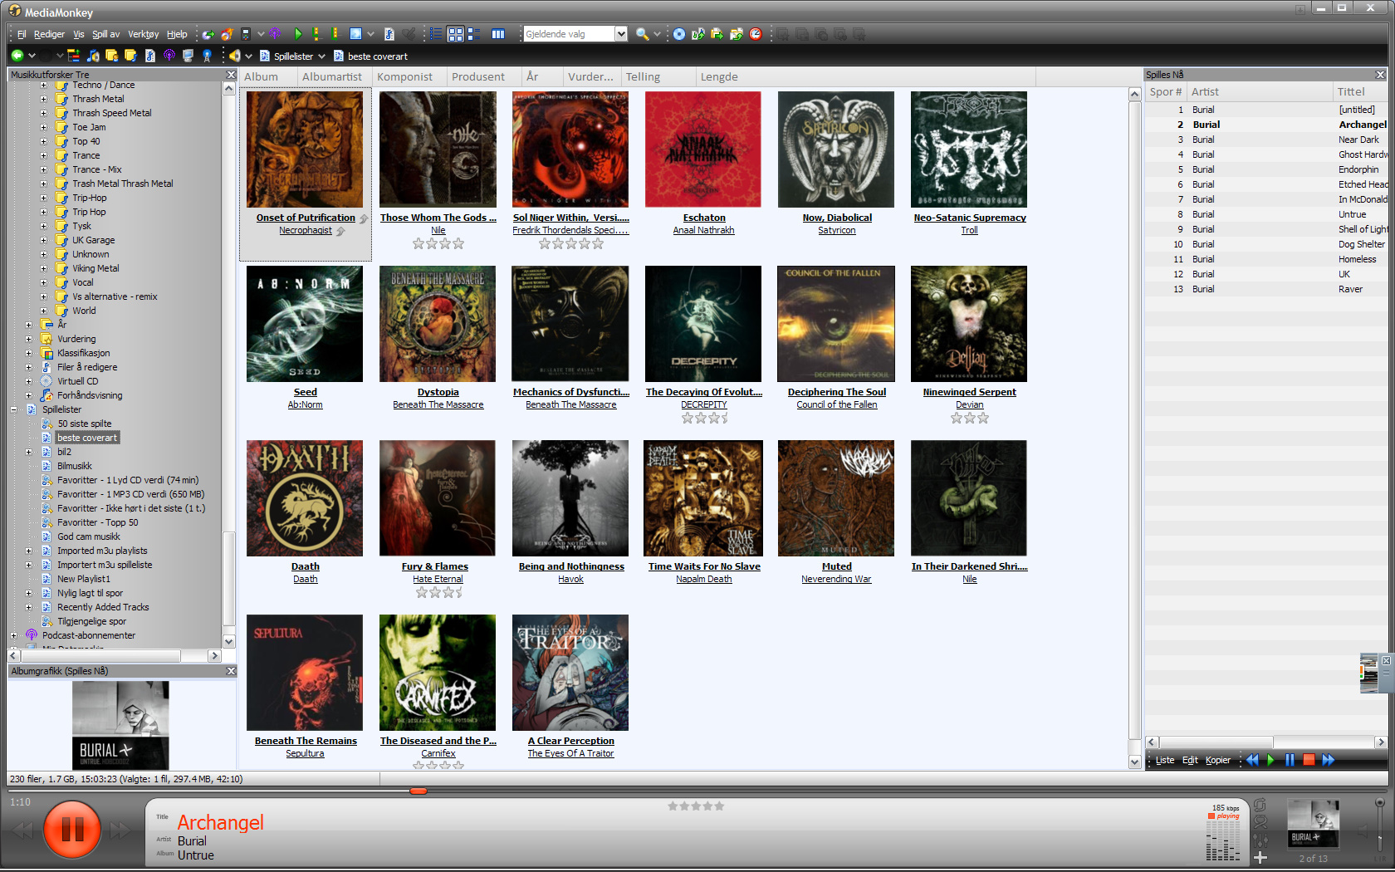
Task: Open the Eschaton album link
Action: pyautogui.click(x=704, y=218)
